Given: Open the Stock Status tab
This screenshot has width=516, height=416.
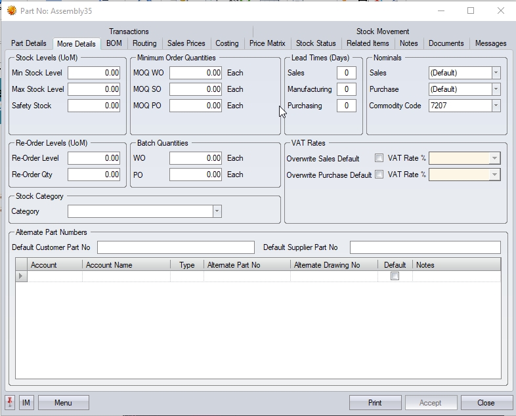Looking at the screenshot, I should 316,43.
